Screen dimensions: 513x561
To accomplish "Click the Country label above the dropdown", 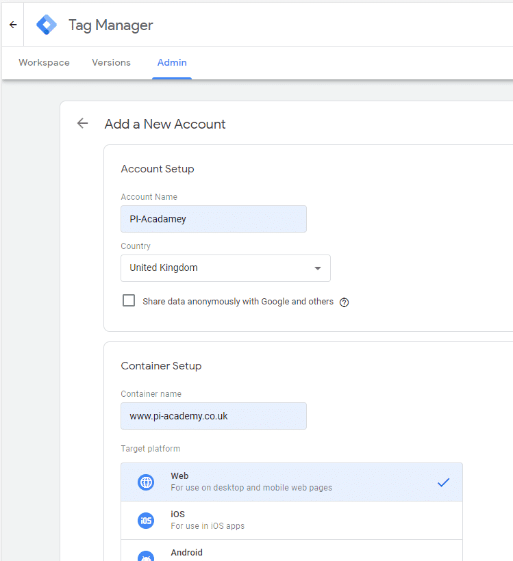I will pos(136,246).
